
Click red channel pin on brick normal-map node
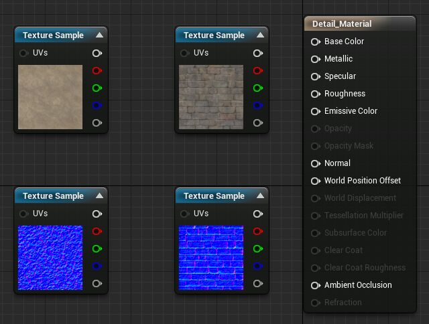(258, 231)
